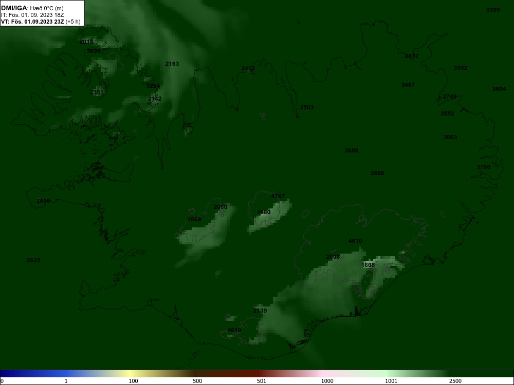The image size is (514, 385).
Task: Click the map value 2060
Action: point(221,207)
